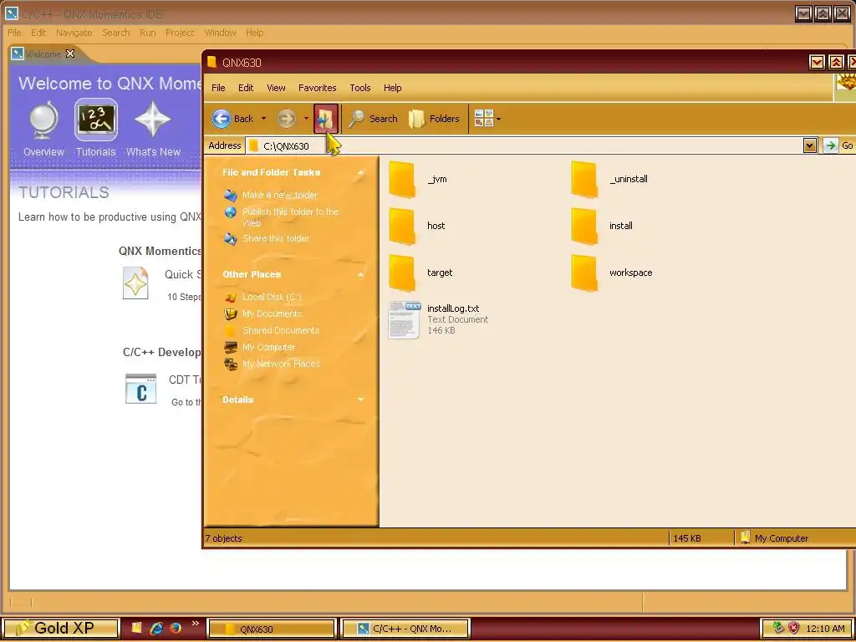Select the _uninstall folder icon
The width and height of the screenshot is (856, 642).
pyautogui.click(x=584, y=180)
